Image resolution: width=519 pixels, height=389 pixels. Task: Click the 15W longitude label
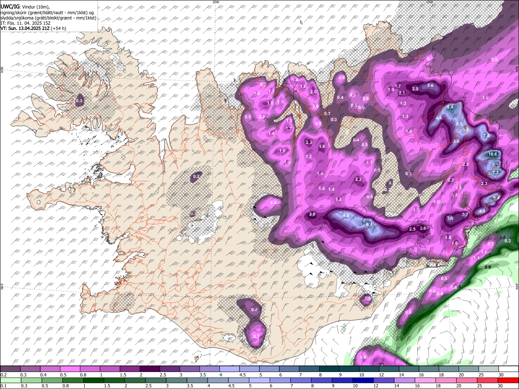(x=429, y=2)
